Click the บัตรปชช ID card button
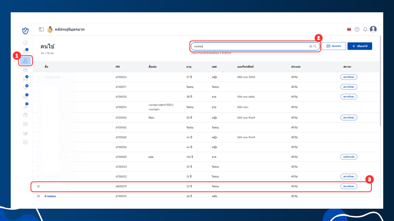 tap(333, 46)
